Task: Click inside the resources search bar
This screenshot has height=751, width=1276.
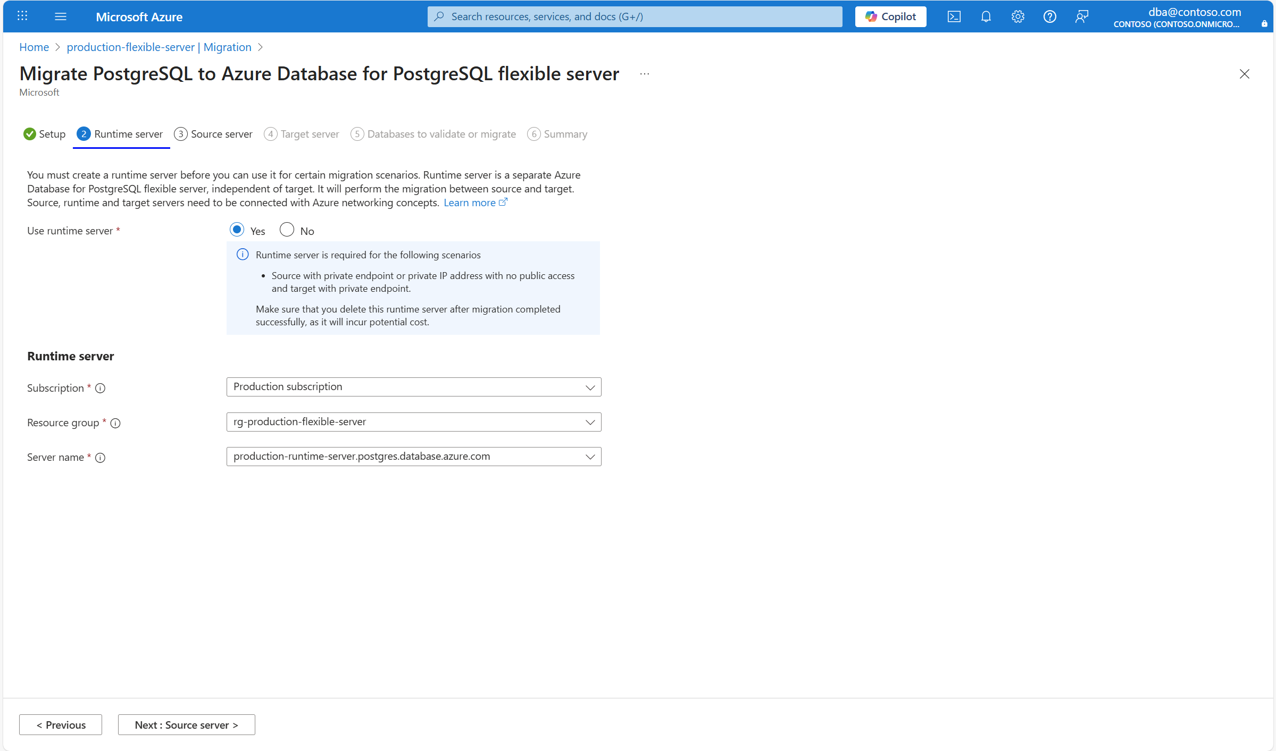Action: tap(634, 16)
